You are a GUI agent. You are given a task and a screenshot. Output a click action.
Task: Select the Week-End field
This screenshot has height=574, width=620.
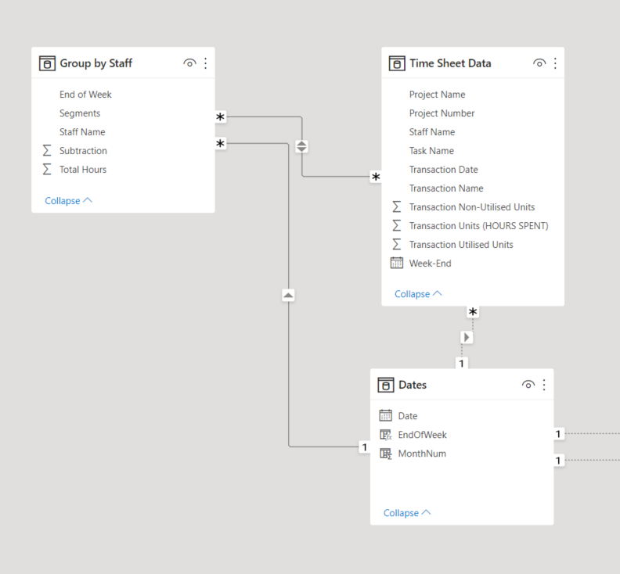point(431,263)
